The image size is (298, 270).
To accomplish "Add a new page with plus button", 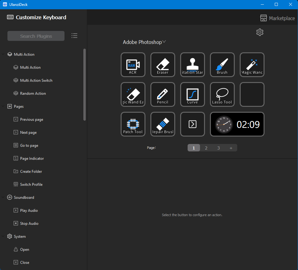I will tap(231, 148).
